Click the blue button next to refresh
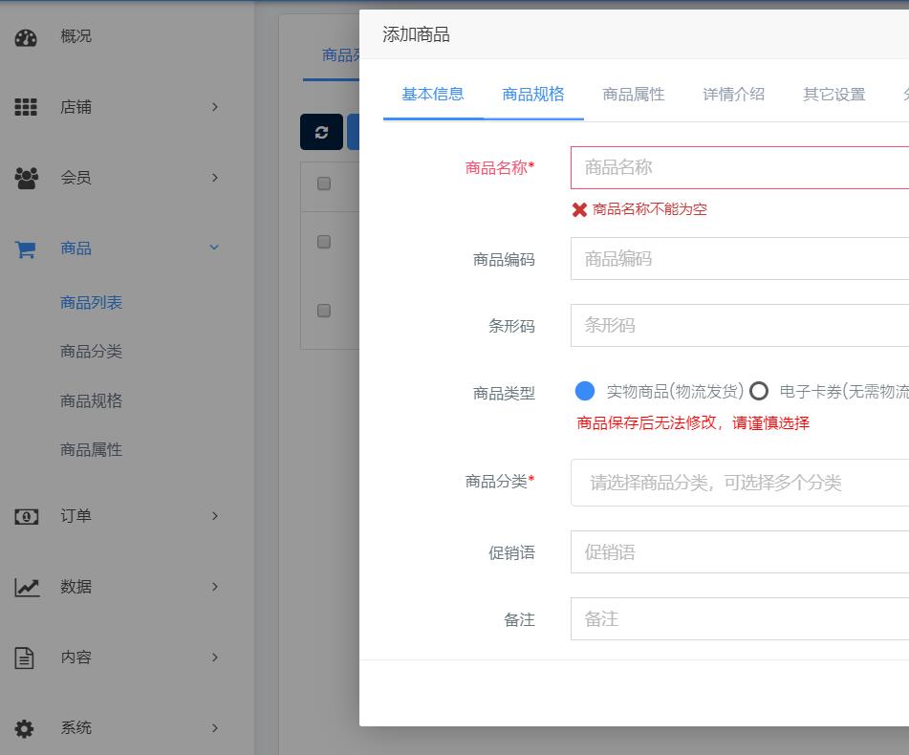Image resolution: width=909 pixels, height=755 pixels. (353, 132)
